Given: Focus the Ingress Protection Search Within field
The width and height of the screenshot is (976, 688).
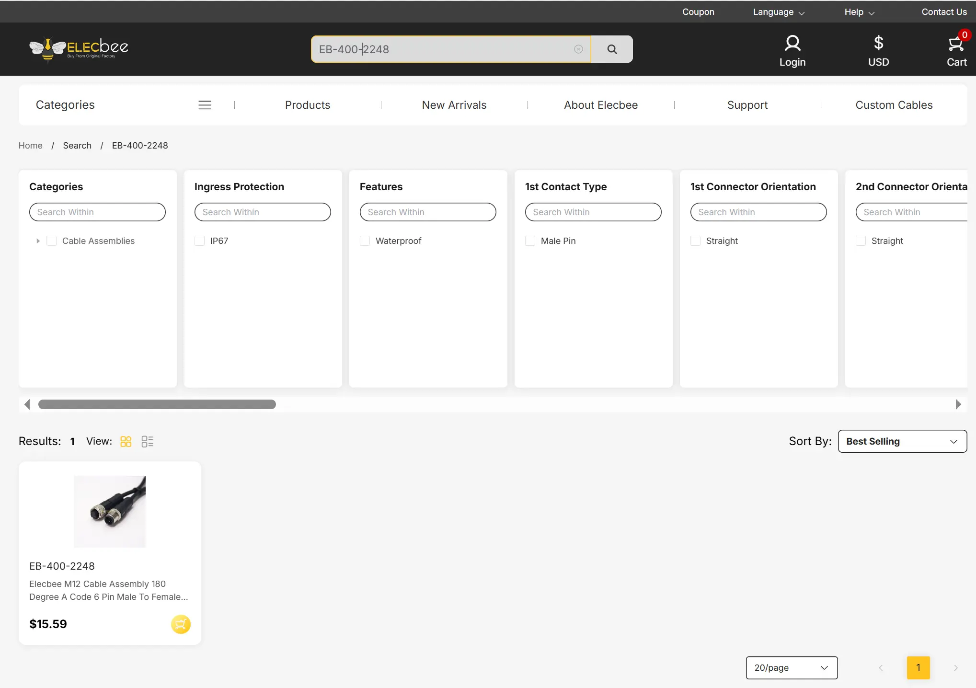Looking at the screenshot, I should (x=263, y=212).
